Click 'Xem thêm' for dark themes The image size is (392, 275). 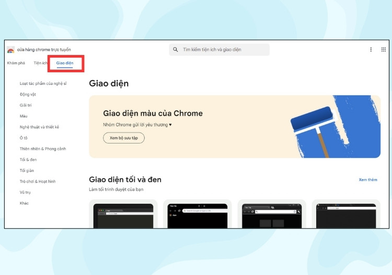[x=368, y=180]
